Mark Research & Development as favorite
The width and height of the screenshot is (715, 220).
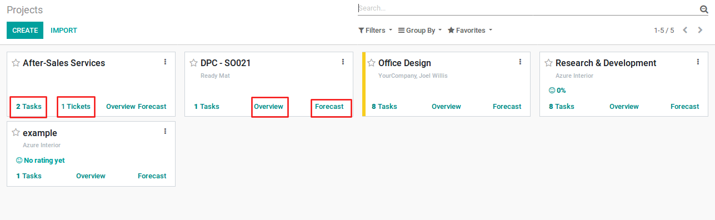[549, 63]
